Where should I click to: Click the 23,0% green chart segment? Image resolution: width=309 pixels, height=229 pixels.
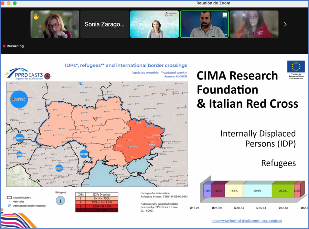pyautogui.click(x=283, y=191)
